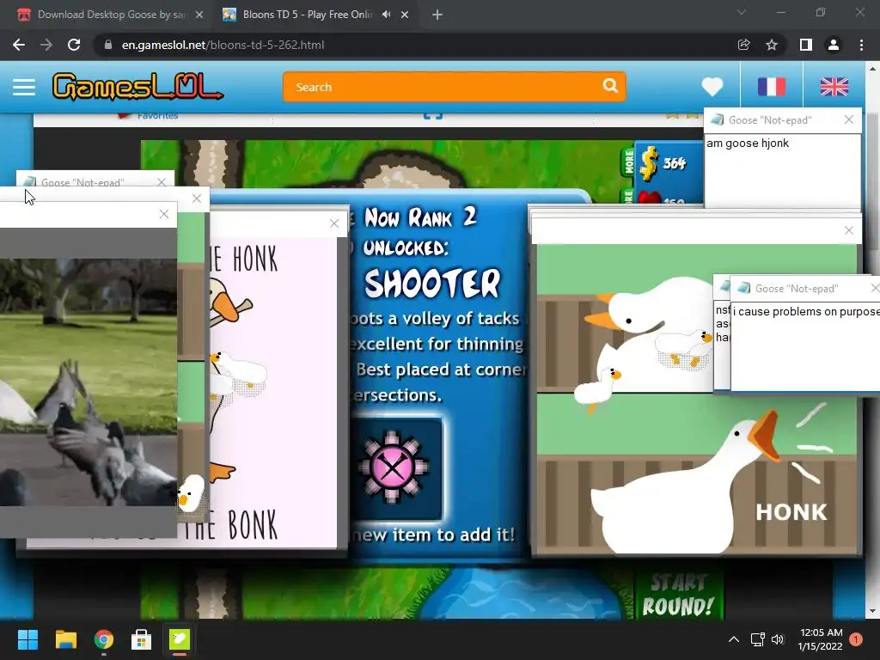Close the pigeon video goose window
Viewport: 880px width, 660px height.
pos(164,214)
